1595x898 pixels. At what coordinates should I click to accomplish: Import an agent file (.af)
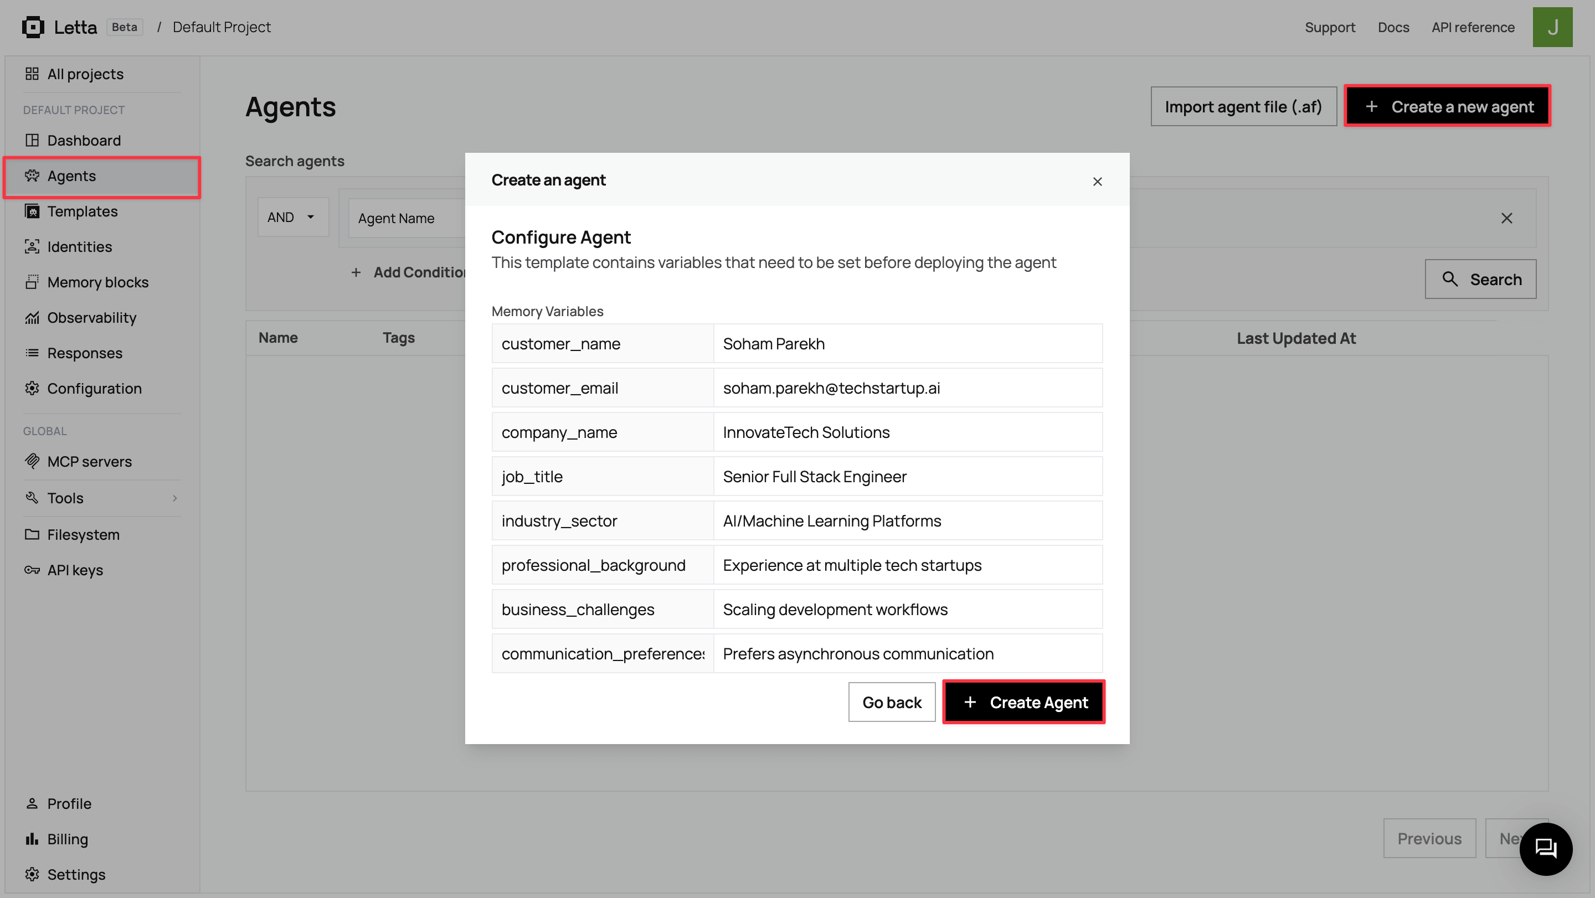coord(1243,106)
